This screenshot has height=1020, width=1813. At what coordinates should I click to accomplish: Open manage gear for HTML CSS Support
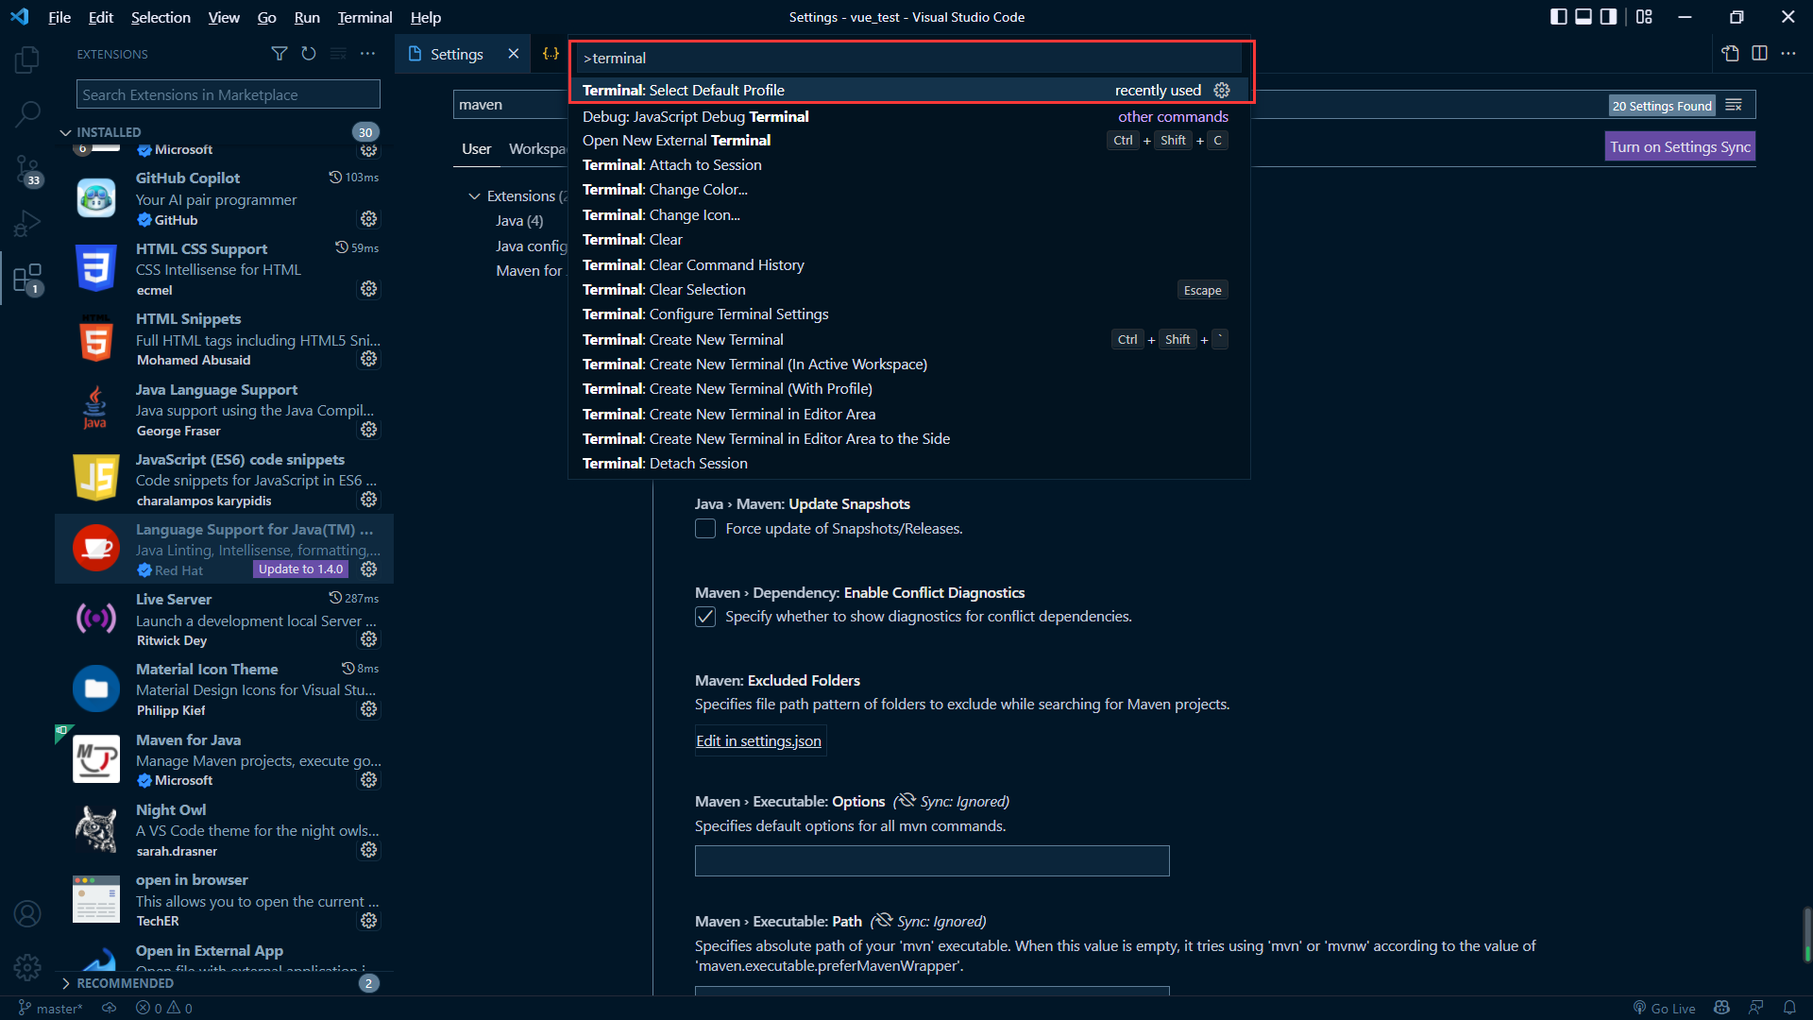[x=369, y=289]
